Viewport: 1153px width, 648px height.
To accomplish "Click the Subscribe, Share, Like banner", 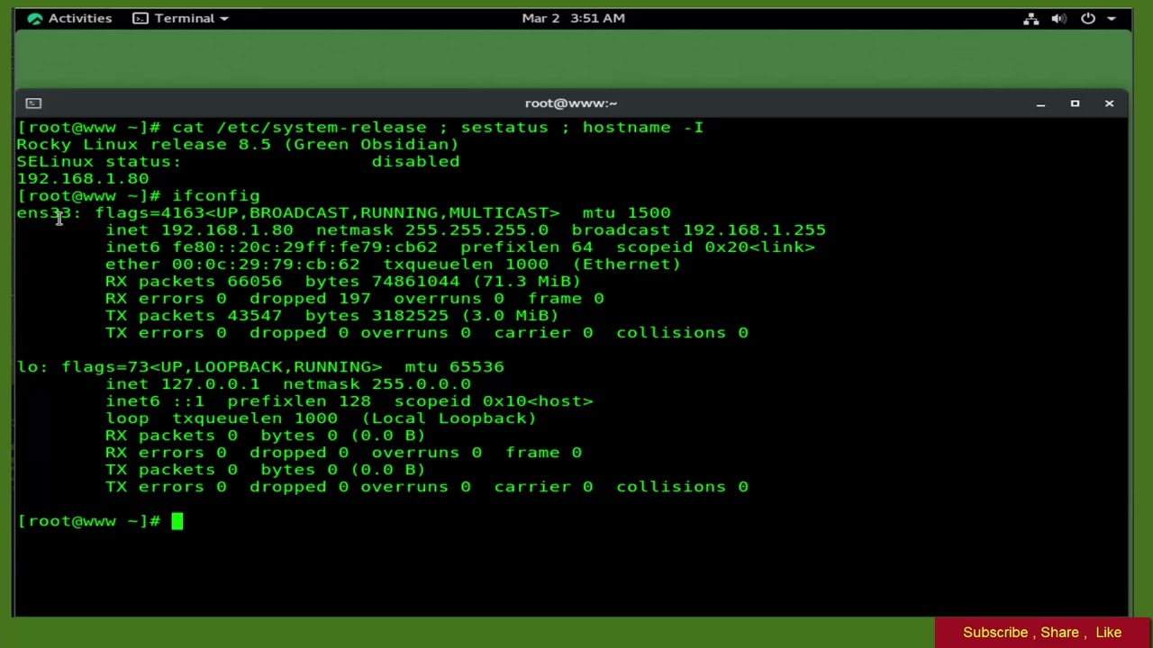I will pos(1042,632).
